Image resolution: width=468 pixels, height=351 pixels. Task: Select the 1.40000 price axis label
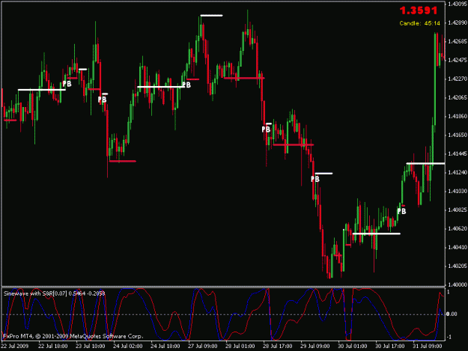click(x=457, y=285)
